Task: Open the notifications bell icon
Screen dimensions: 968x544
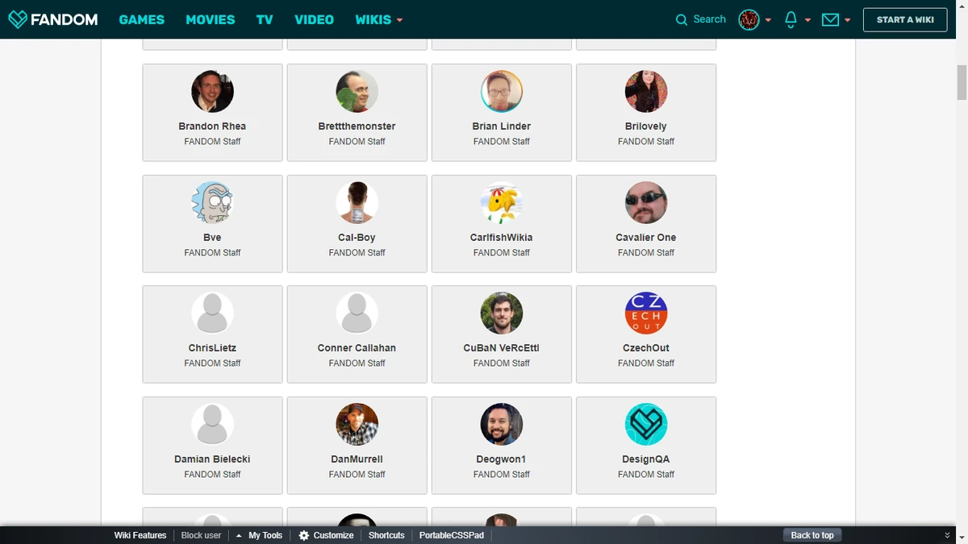Action: pos(791,19)
